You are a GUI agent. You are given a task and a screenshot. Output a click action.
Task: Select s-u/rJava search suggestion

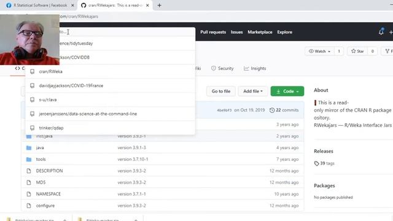coord(111,99)
